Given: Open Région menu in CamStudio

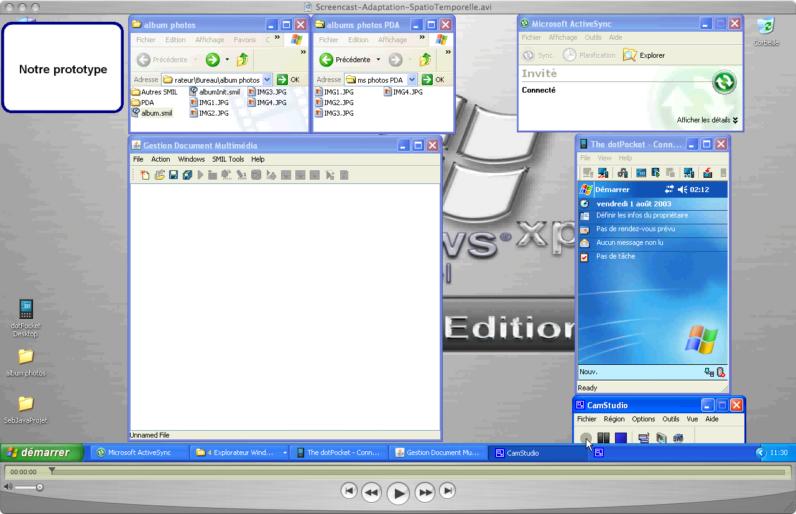Looking at the screenshot, I should coord(614,419).
